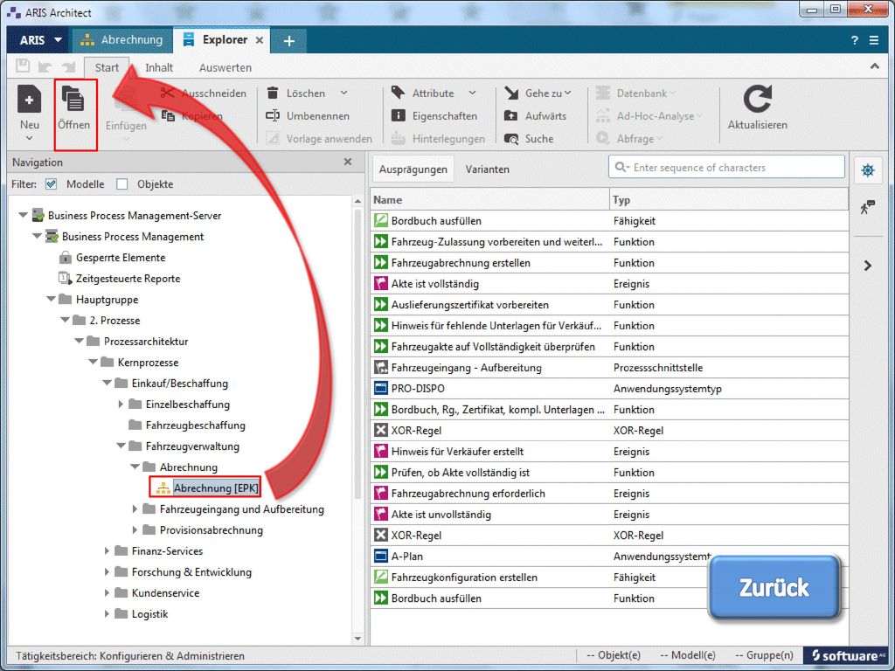
Task: Sort by the Typ column header
Action: (729, 200)
